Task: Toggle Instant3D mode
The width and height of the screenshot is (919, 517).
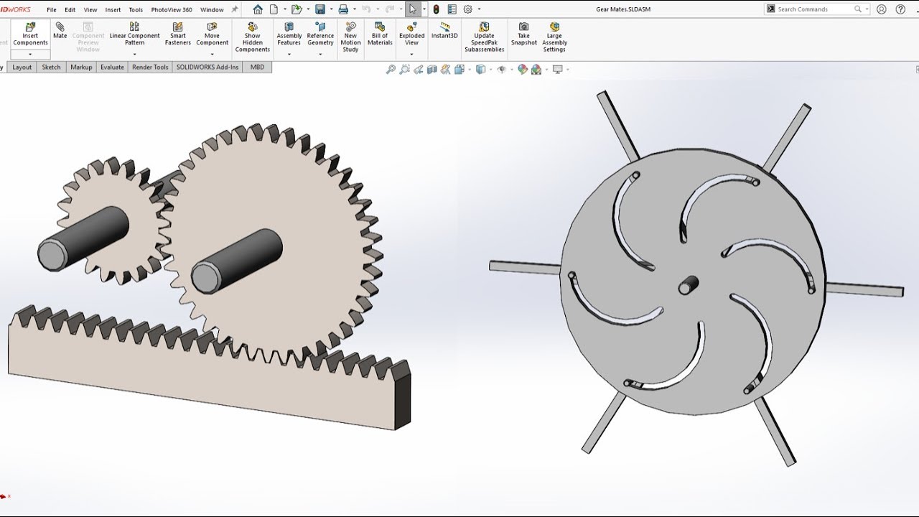Action: [444, 30]
